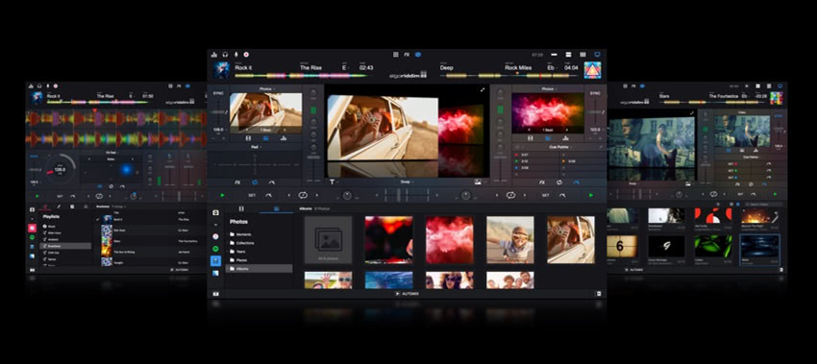
Task: Switch to the film-strip video tab in the center library
Action: 241,208
